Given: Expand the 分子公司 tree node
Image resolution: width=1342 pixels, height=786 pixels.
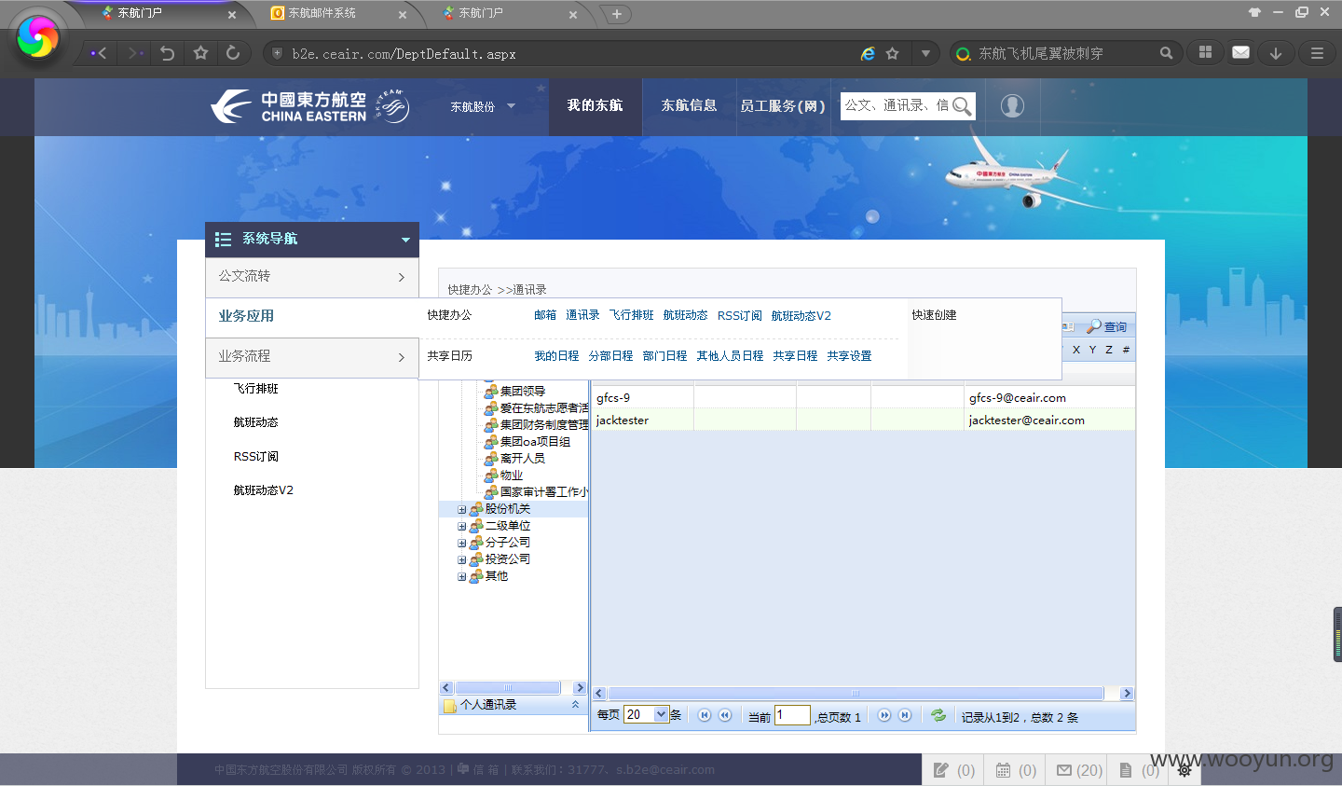Looking at the screenshot, I should [461, 544].
